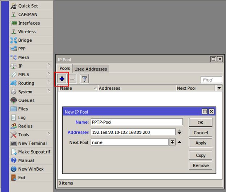Expand the System submenu arrow
The height and width of the screenshot is (192, 226).
[x=49, y=91]
